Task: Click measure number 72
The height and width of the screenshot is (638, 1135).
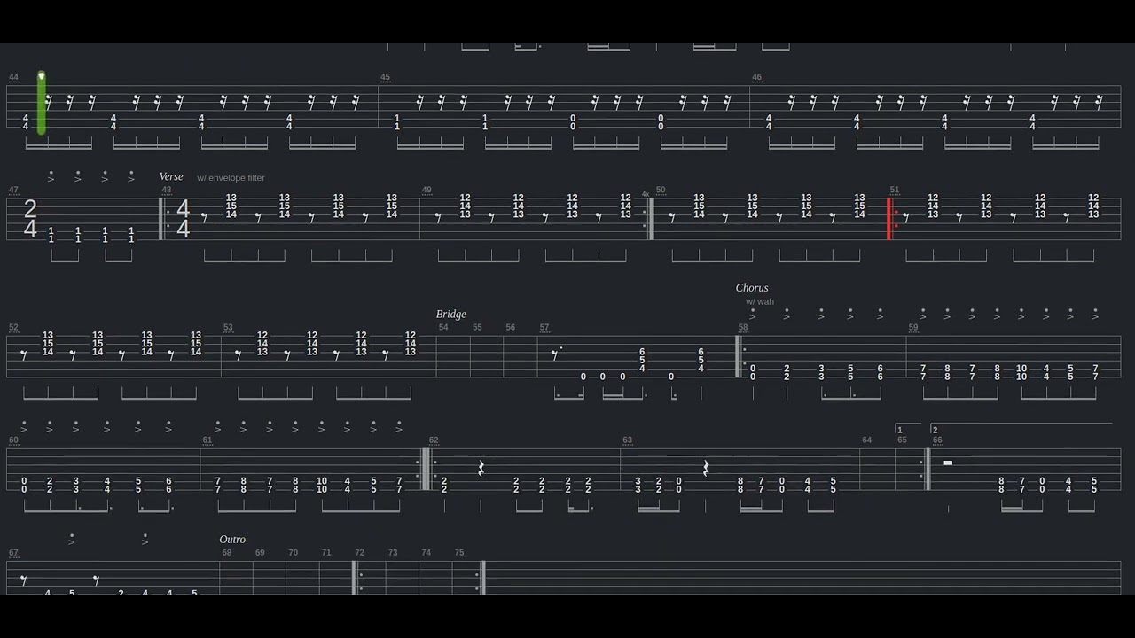Action: tap(360, 552)
